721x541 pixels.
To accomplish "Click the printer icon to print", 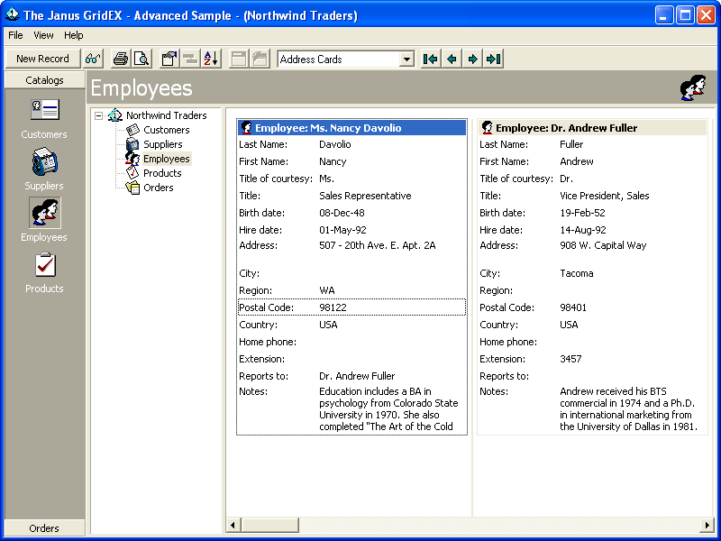I will point(121,59).
